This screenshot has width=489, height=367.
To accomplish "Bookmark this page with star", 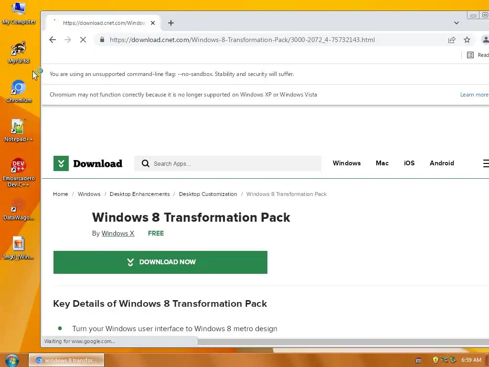I will pyautogui.click(x=467, y=40).
